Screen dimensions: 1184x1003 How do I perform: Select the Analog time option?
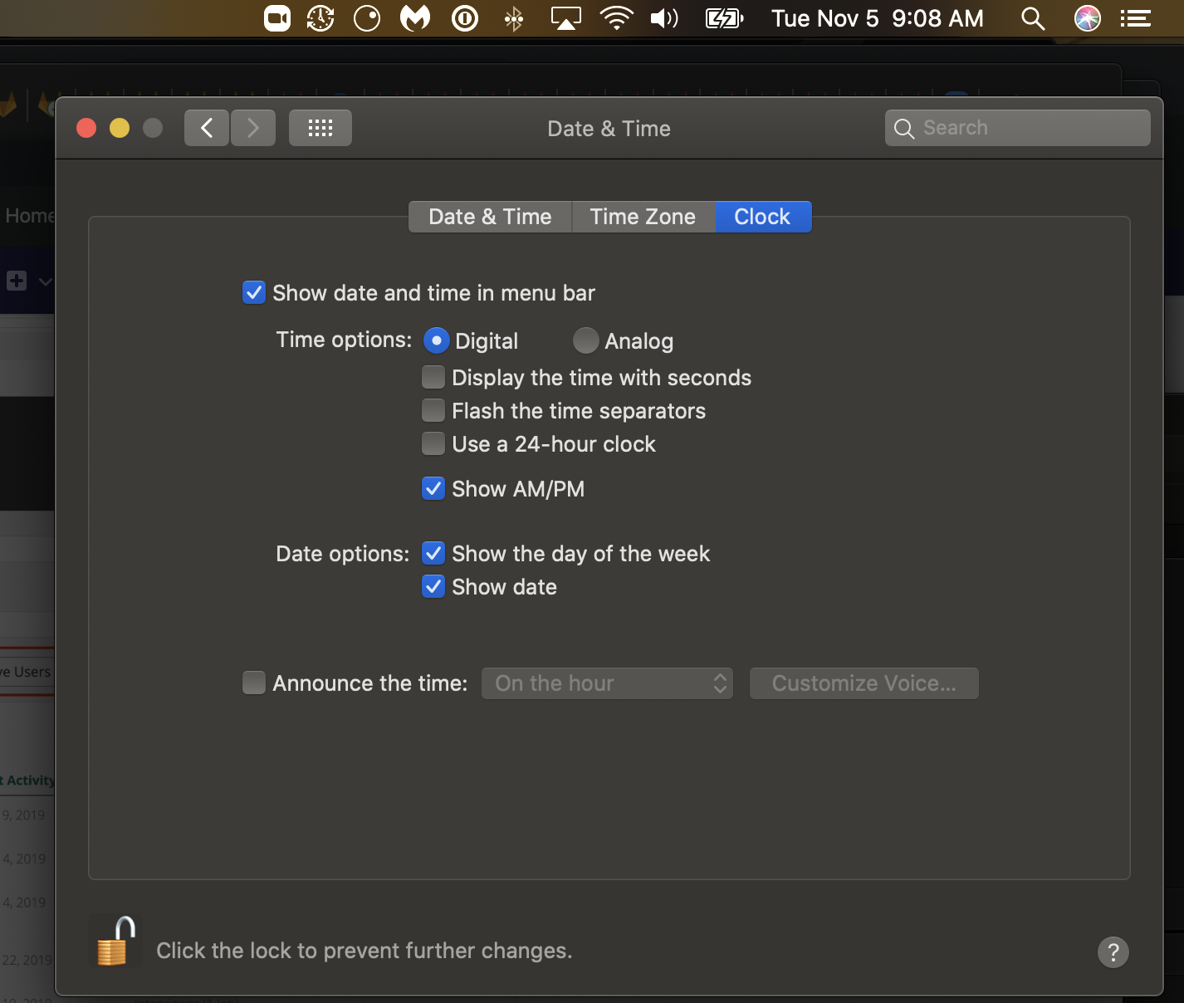point(586,340)
